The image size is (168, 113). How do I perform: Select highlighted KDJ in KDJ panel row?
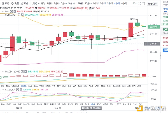[93, 104]
